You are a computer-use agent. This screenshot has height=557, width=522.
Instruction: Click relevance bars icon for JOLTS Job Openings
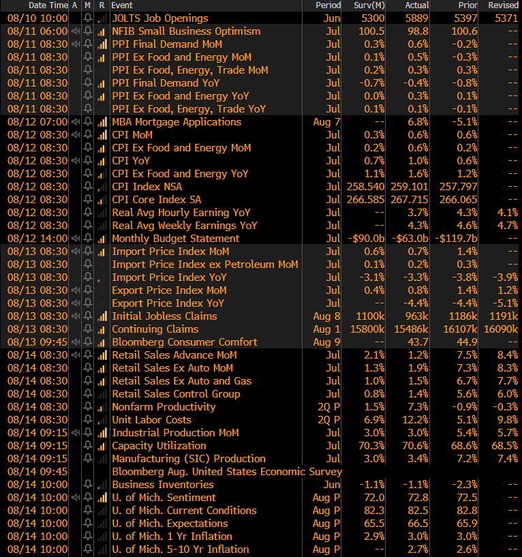tap(102, 18)
